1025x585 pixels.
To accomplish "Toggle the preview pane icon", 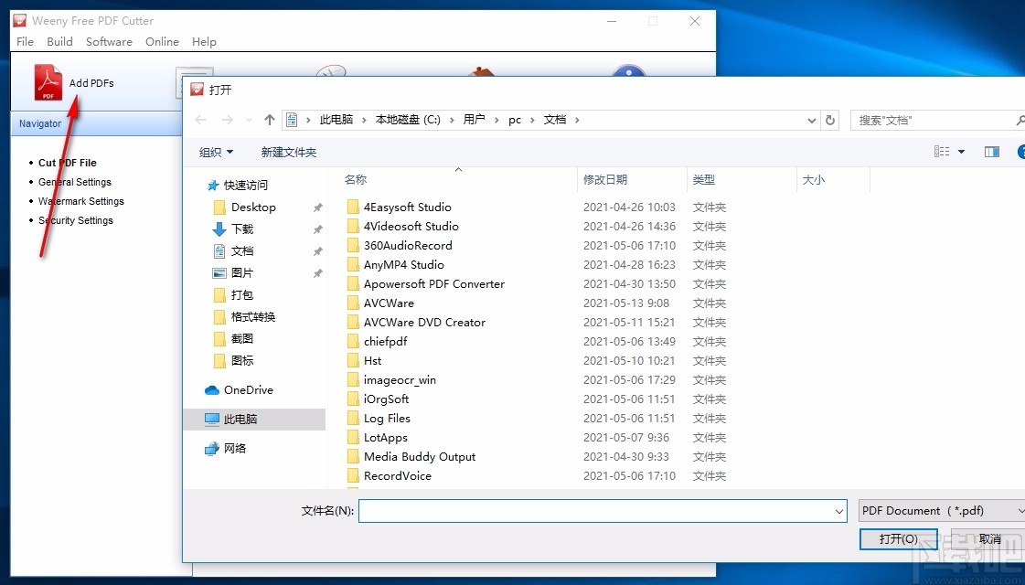I will [x=991, y=152].
